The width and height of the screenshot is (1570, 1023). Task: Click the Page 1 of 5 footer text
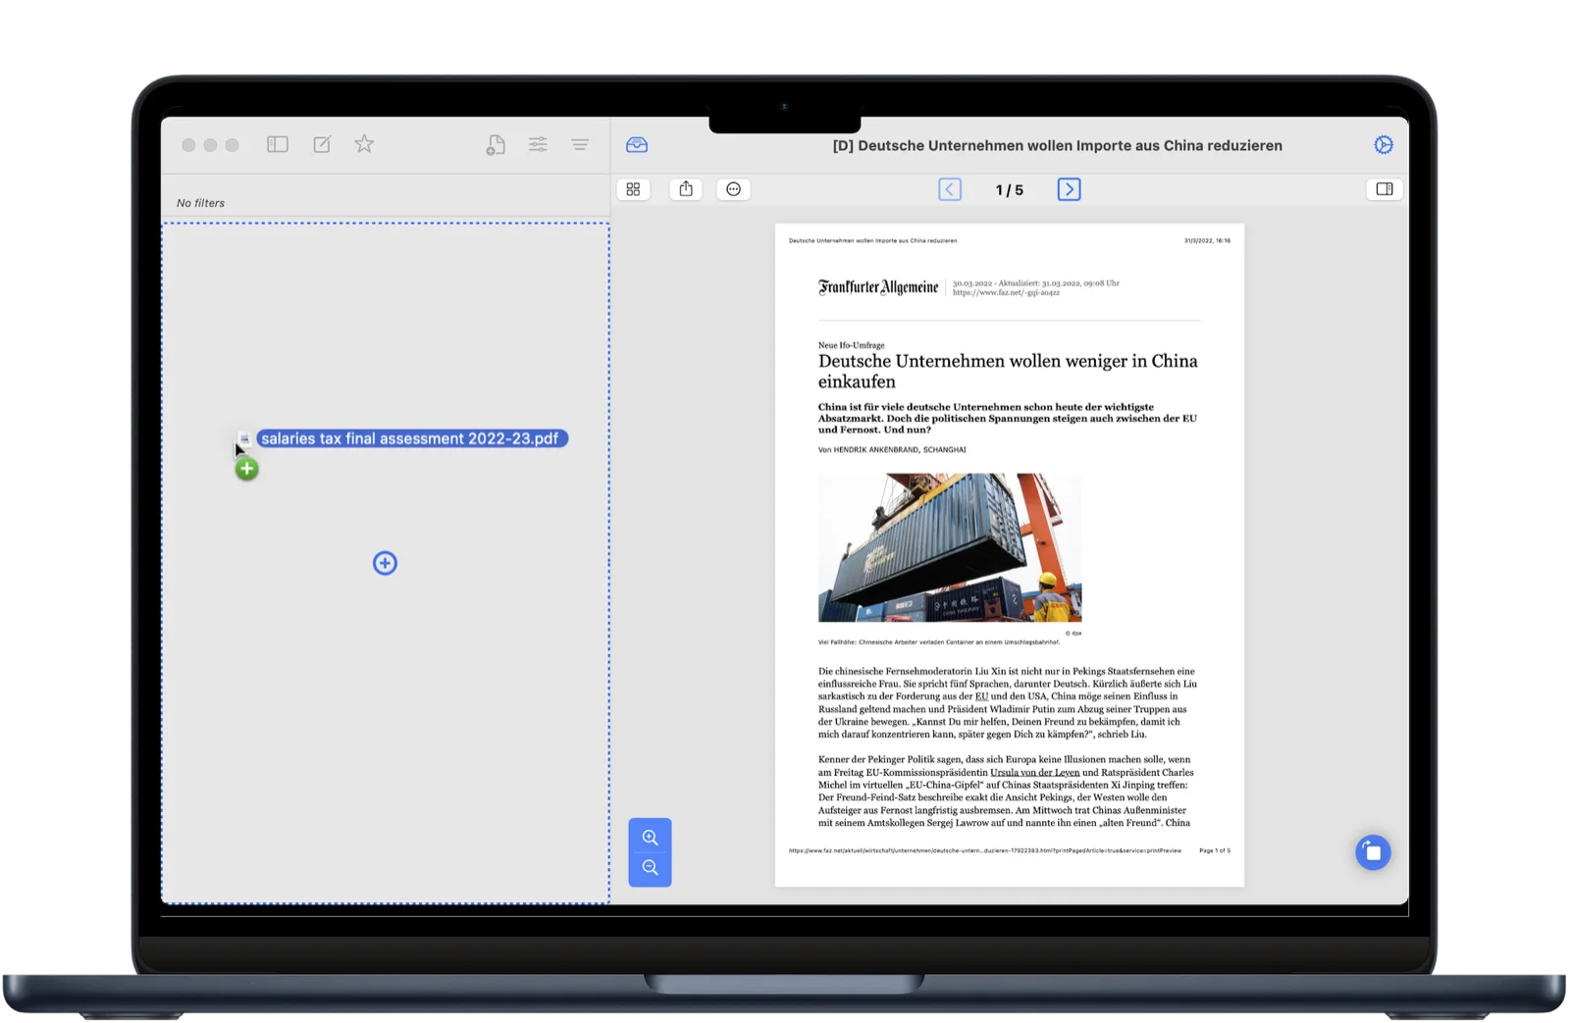click(1215, 850)
